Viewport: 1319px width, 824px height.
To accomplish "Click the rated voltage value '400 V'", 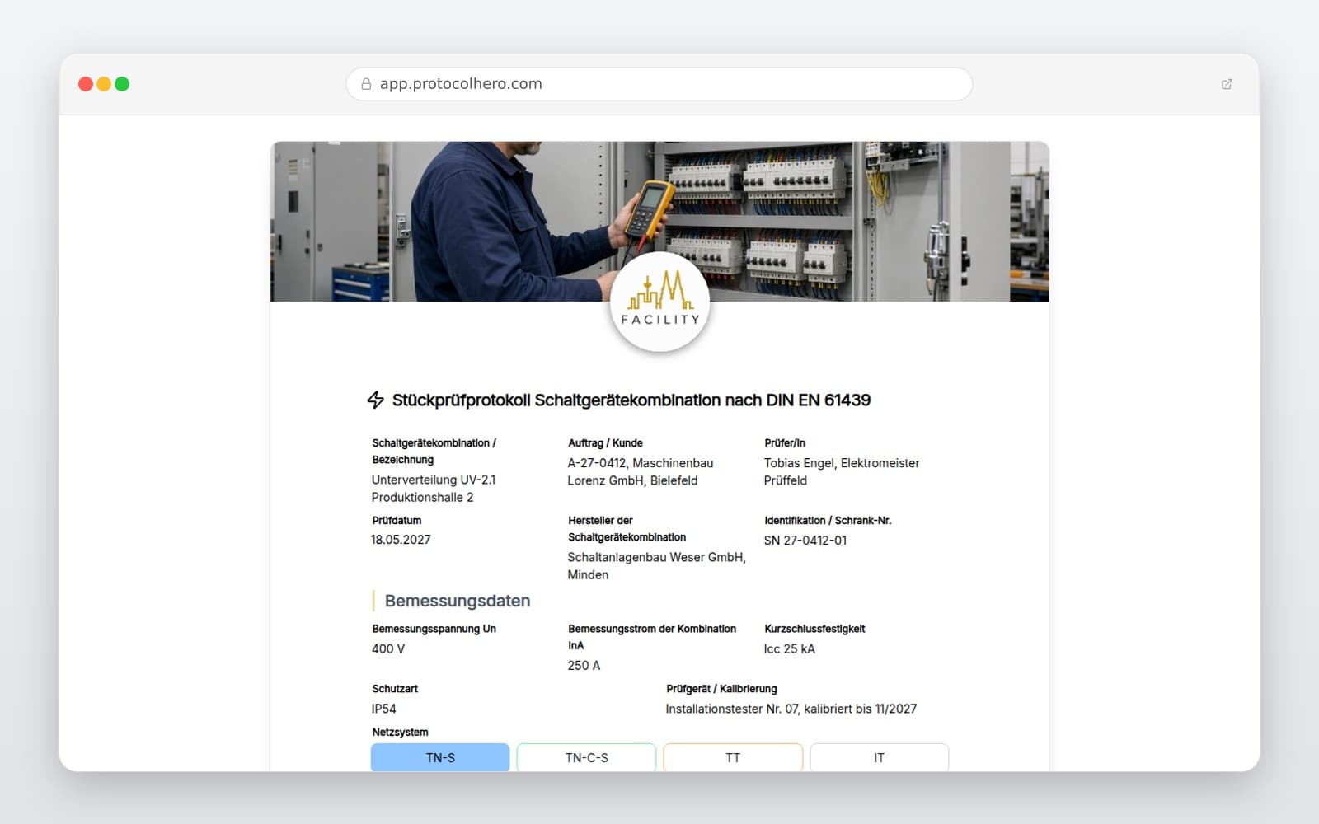I will 388,648.
